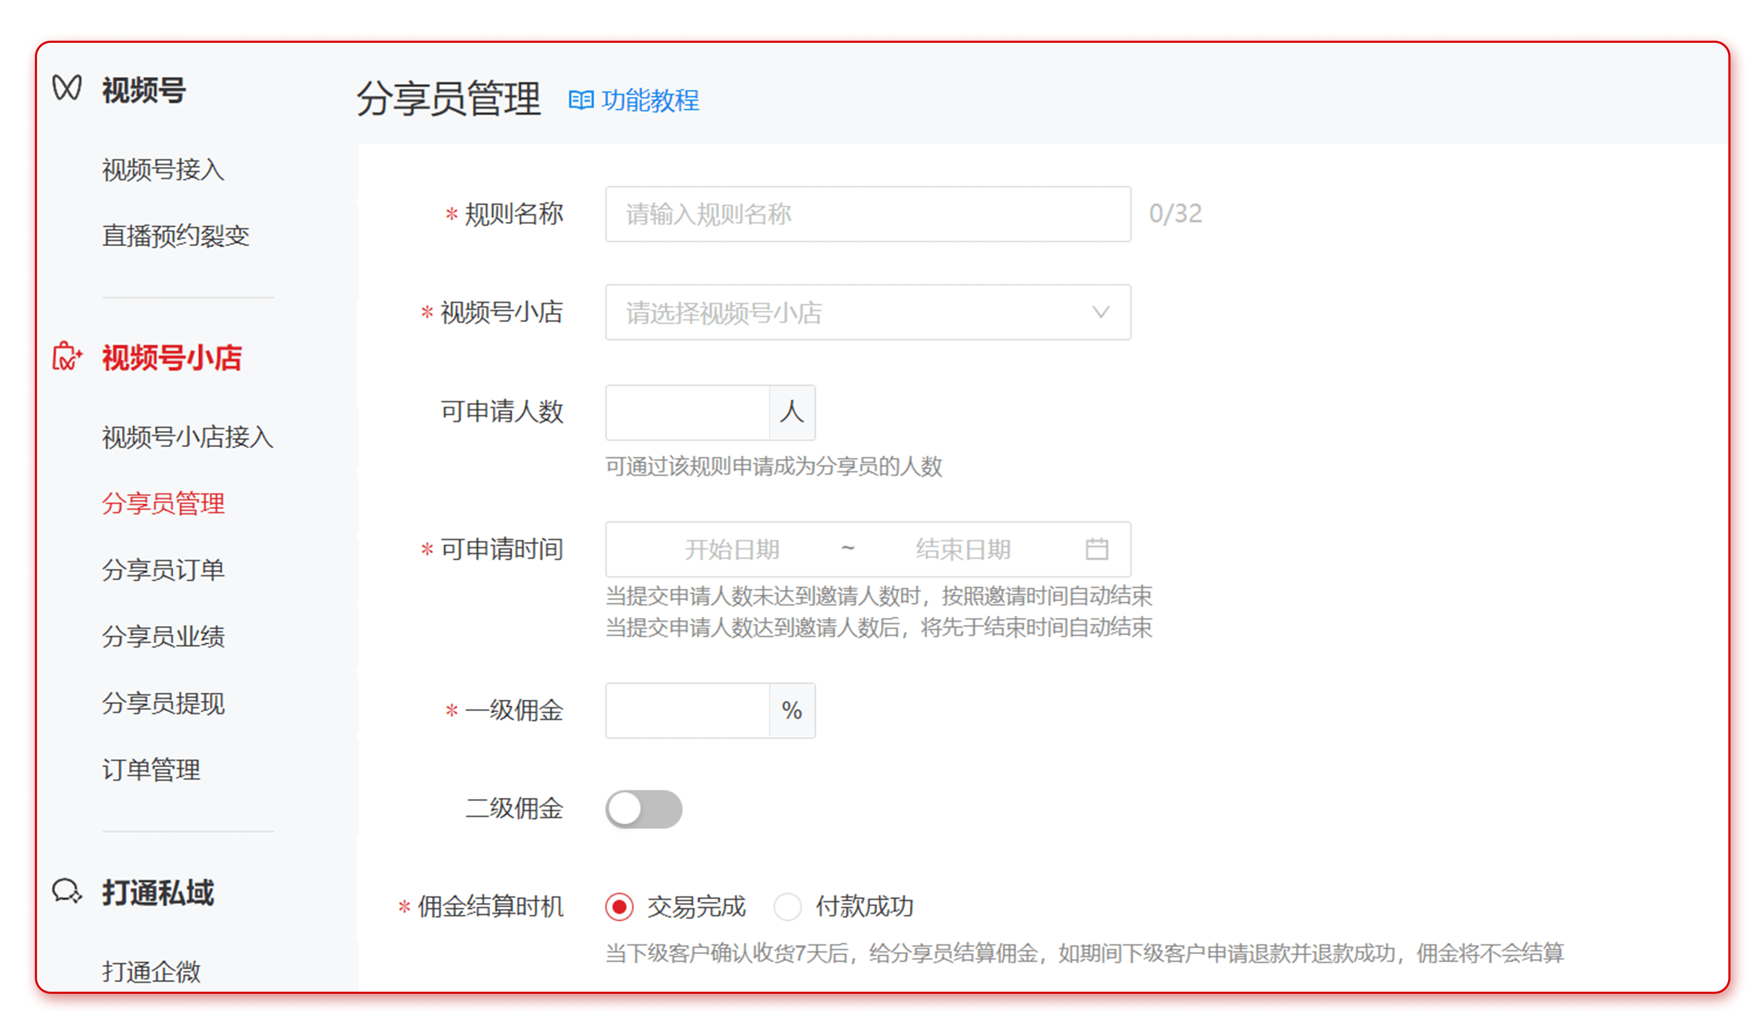Open the tutorial book icon next to 功能教程
Image resolution: width=1764 pixels, height=1033 pixels.
(581, 100)
